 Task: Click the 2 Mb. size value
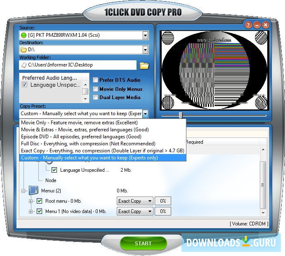pos(126,170)
